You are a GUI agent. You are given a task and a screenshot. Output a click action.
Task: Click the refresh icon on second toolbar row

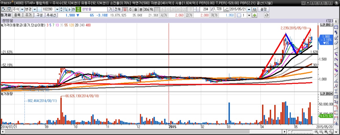pos(266,15)
